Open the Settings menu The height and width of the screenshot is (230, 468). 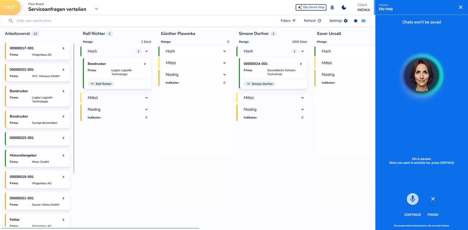338,21
